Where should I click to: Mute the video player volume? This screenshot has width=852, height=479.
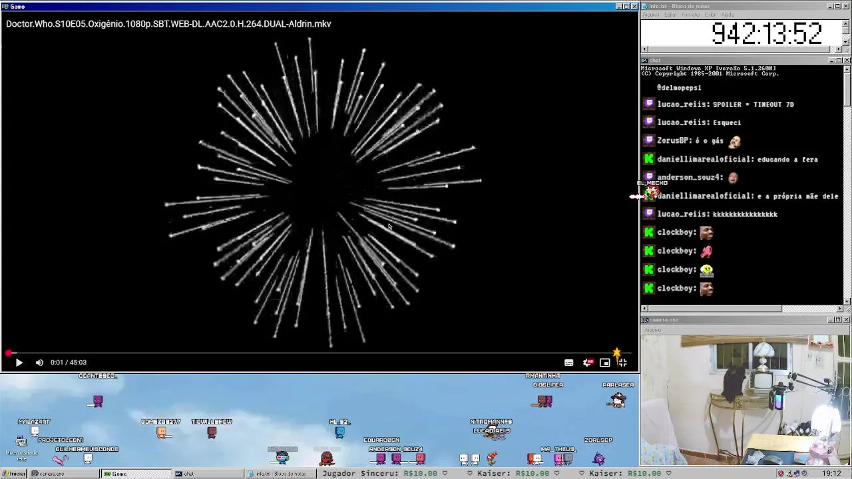point(39,363)
